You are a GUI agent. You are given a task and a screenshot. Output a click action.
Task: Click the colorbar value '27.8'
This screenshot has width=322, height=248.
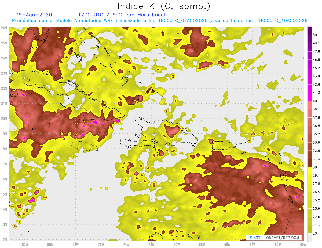tap(316, 184)
